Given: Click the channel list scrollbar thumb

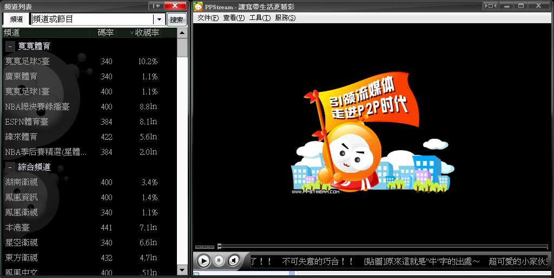Looking at the screenshot, I should tap(182, 48).
